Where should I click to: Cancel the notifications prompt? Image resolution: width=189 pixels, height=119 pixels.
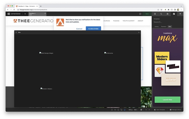pyautogui.click(x=79, y=29)
